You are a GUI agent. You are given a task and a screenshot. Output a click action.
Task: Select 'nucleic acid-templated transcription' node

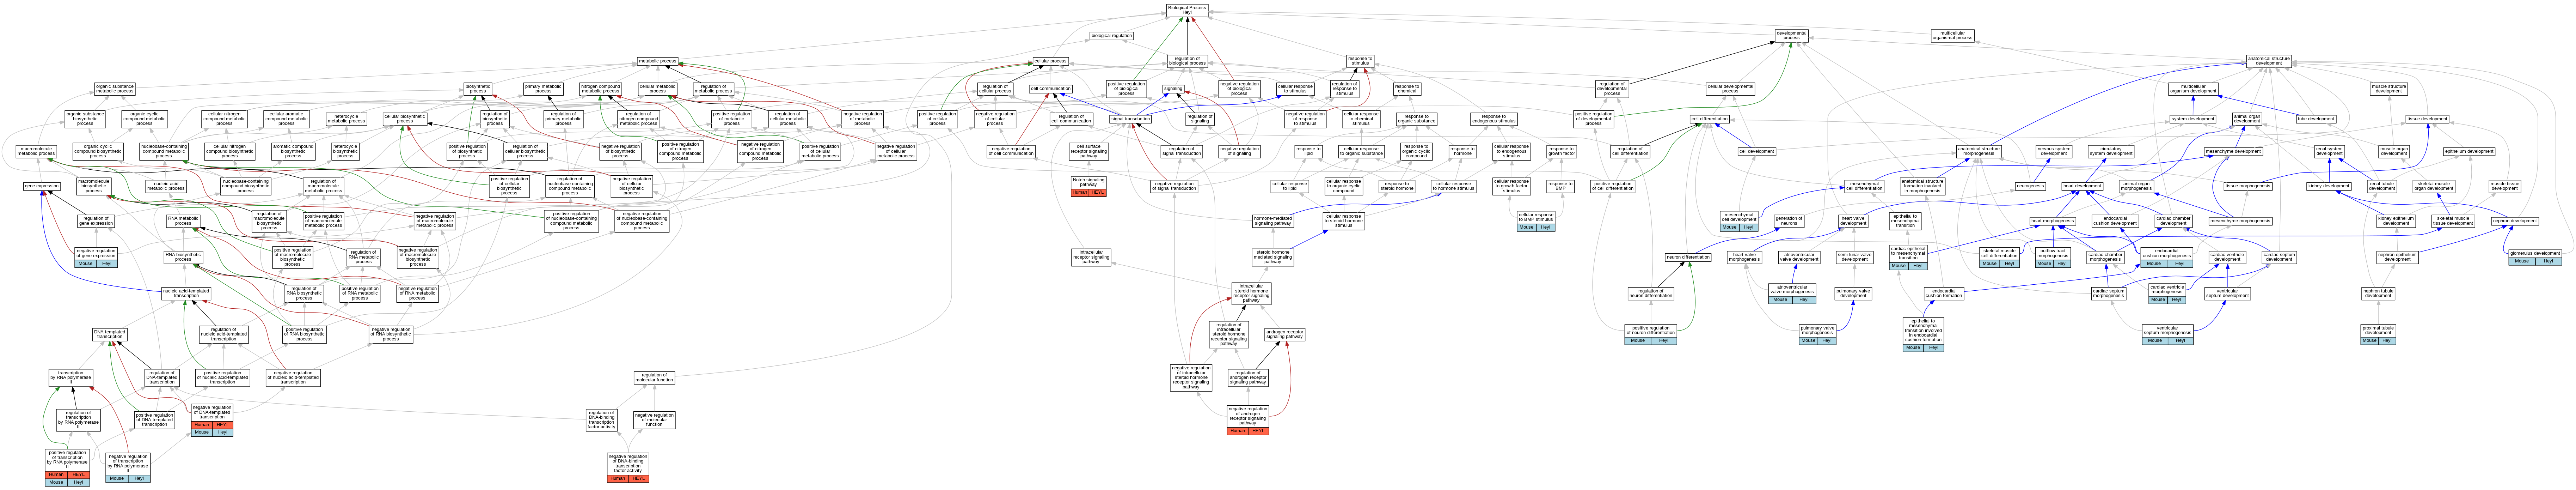coord(186,294)
